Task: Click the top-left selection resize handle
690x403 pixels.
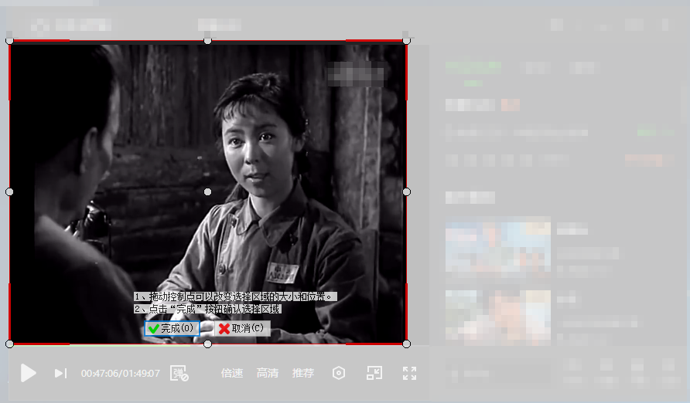Action: [x=9, y=40]
